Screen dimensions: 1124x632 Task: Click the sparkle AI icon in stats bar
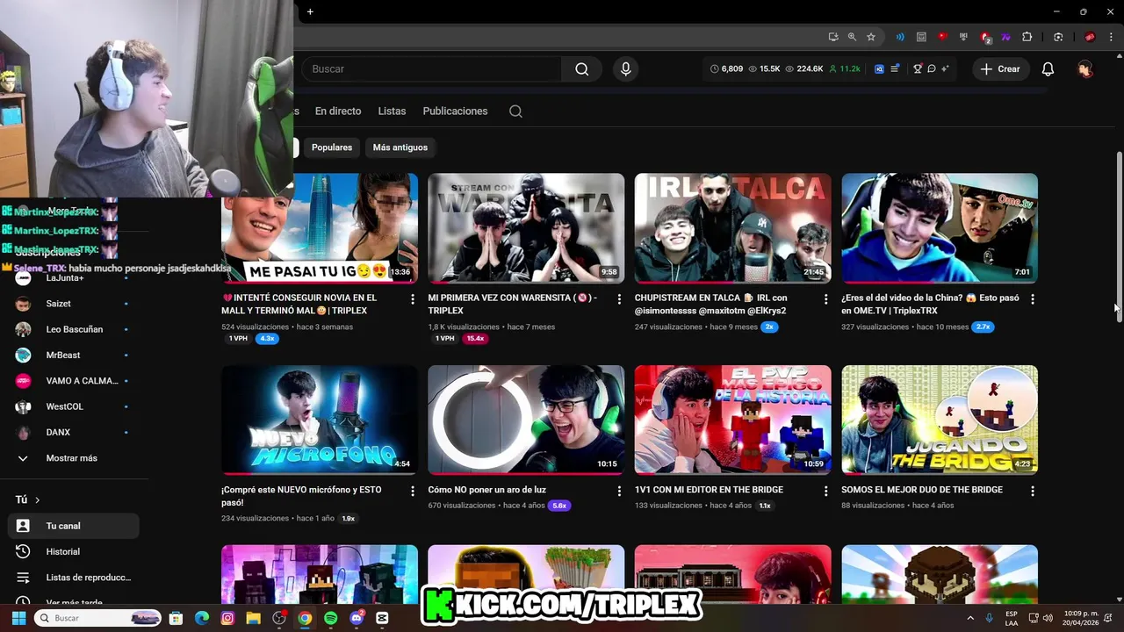pos(945,68)
